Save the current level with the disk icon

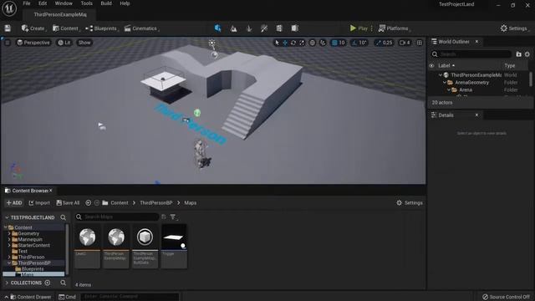point(8,28)
